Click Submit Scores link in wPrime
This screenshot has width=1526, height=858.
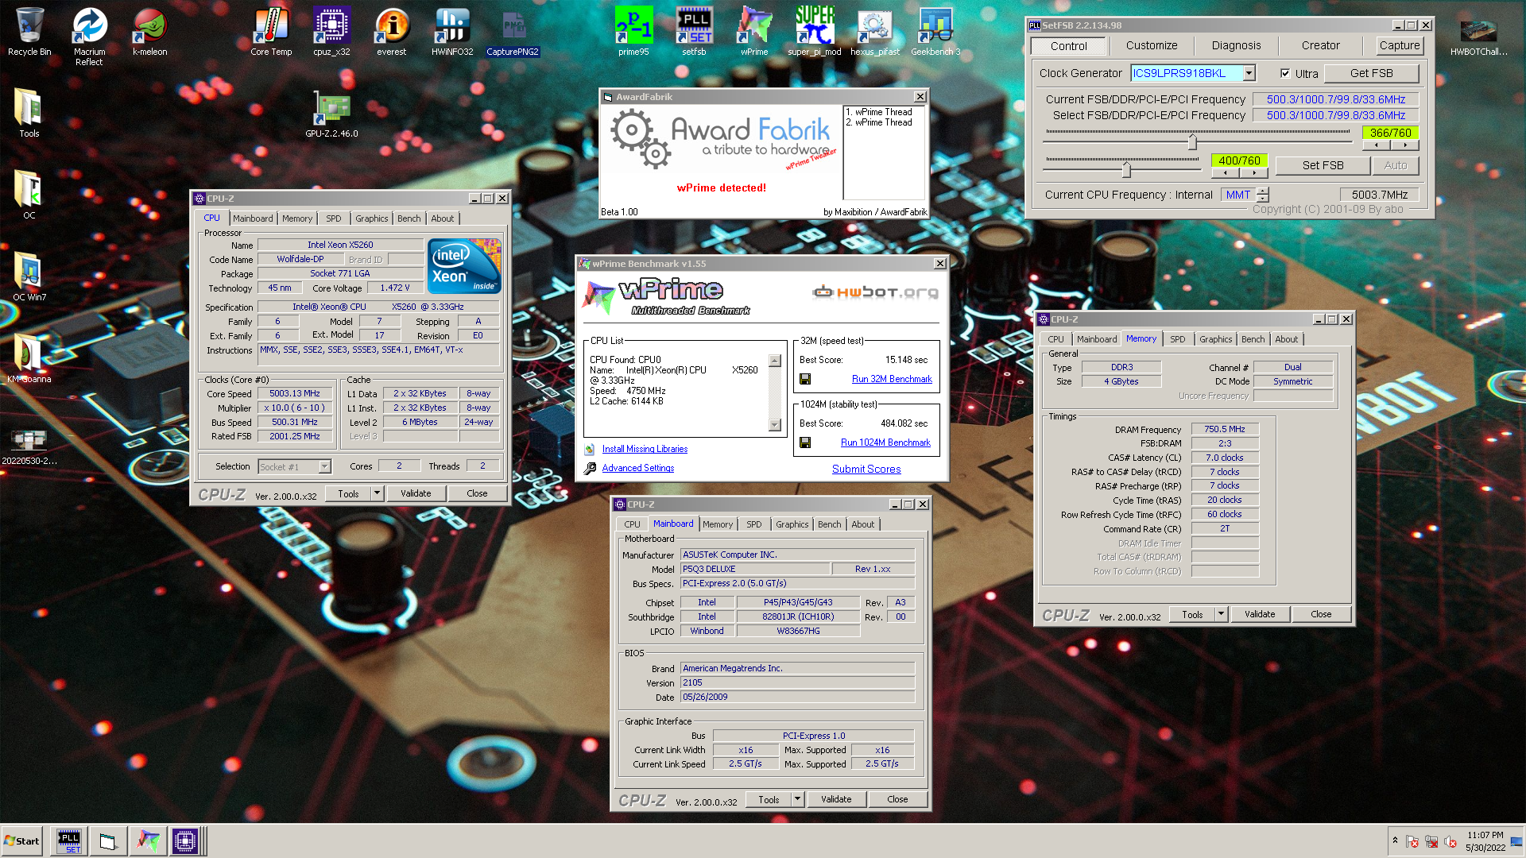tap(866, 470)
